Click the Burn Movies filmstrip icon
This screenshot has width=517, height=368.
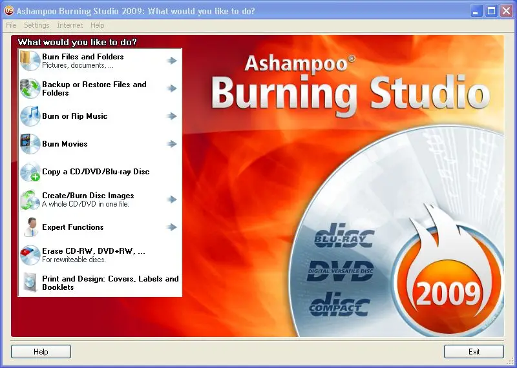(x=30, y=143)
